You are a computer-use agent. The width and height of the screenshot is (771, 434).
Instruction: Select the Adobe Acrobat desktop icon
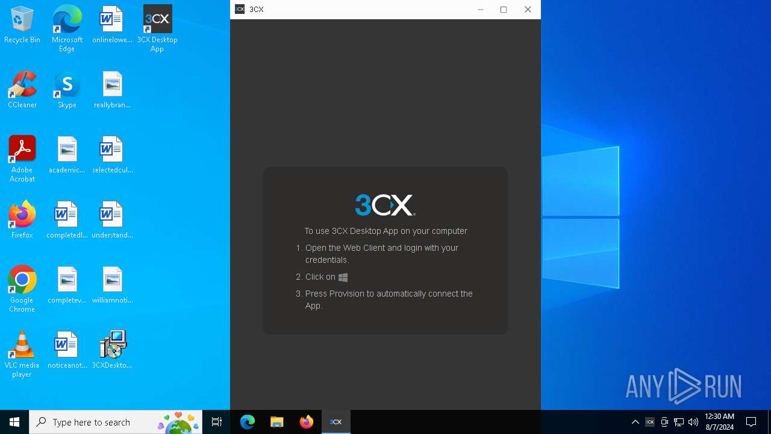click(x=22, y=159)
